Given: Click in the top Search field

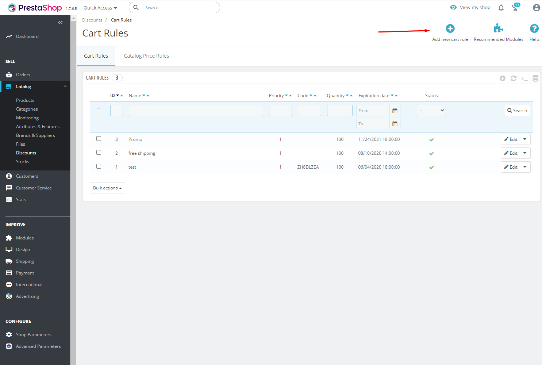Looking at the screenshot, I should click(x=174, y=8).
